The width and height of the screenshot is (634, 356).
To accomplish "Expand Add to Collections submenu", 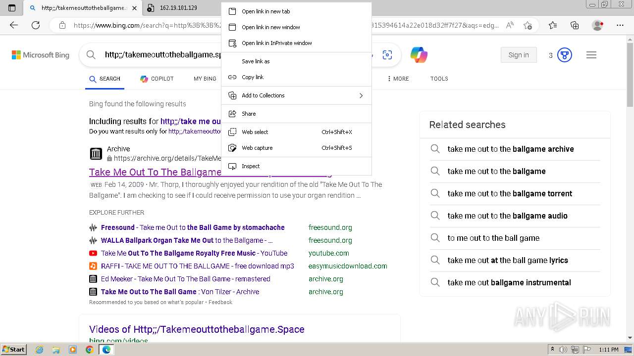I will coord(296,95).
